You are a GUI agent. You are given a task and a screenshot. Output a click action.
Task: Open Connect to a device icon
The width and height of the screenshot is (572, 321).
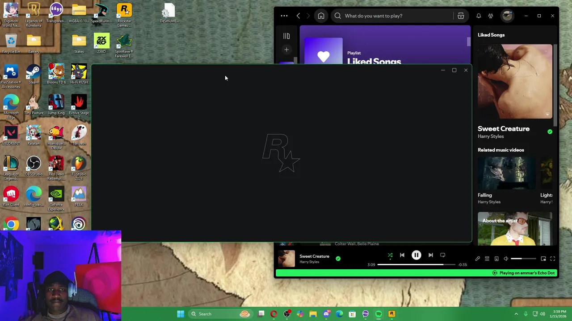click(496, 259)
